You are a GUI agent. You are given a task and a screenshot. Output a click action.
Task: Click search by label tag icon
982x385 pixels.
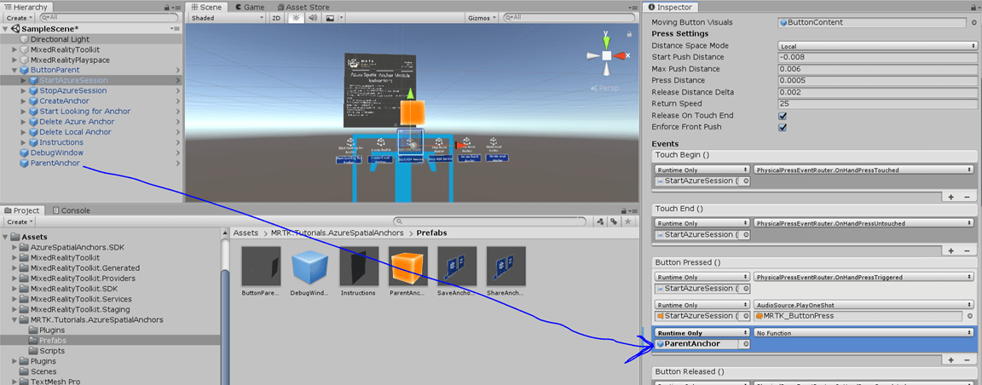point(613,221)
